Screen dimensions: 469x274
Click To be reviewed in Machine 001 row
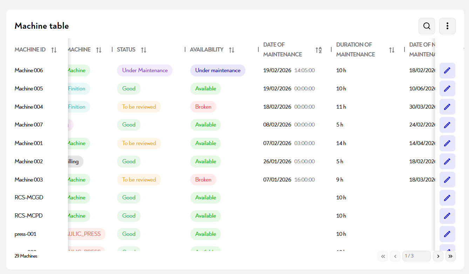pos(139,143)
